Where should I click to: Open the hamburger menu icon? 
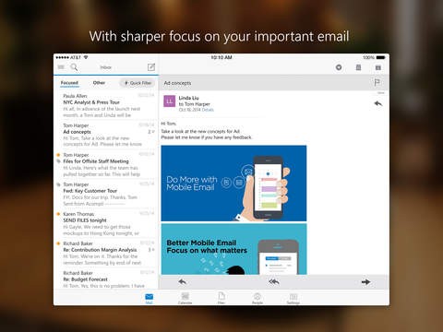[x=61, y=67]
